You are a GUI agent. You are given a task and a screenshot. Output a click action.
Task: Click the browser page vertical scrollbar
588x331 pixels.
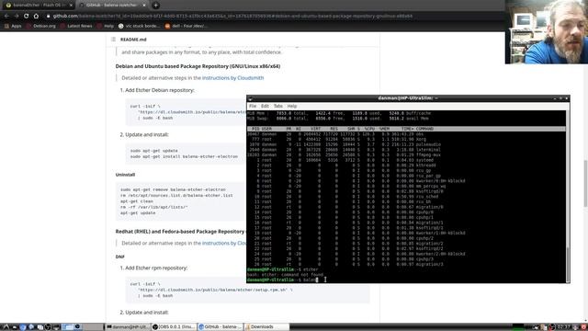[585, 183]
